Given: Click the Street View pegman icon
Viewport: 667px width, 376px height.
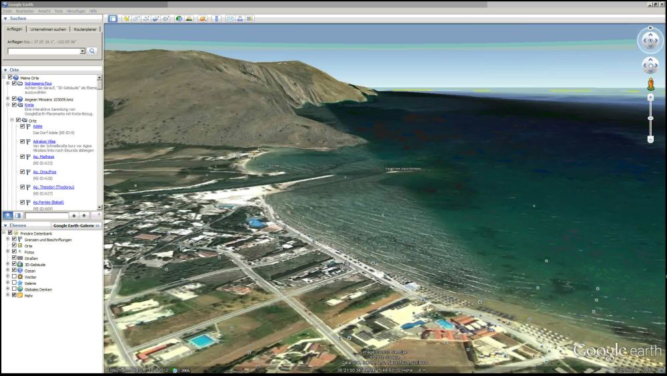Looking at the screenshot, I should coord(650,84).
